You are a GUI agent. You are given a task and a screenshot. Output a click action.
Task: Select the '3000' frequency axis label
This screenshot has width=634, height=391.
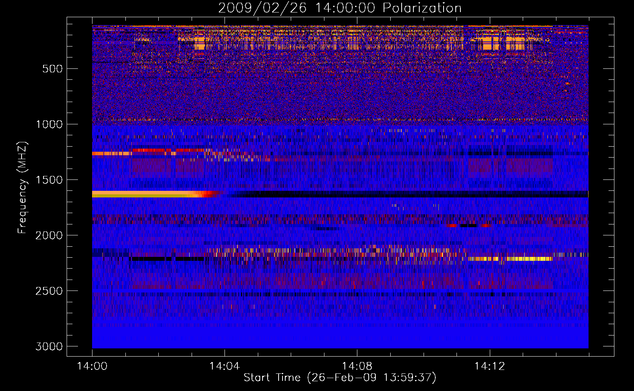point(49,346)
